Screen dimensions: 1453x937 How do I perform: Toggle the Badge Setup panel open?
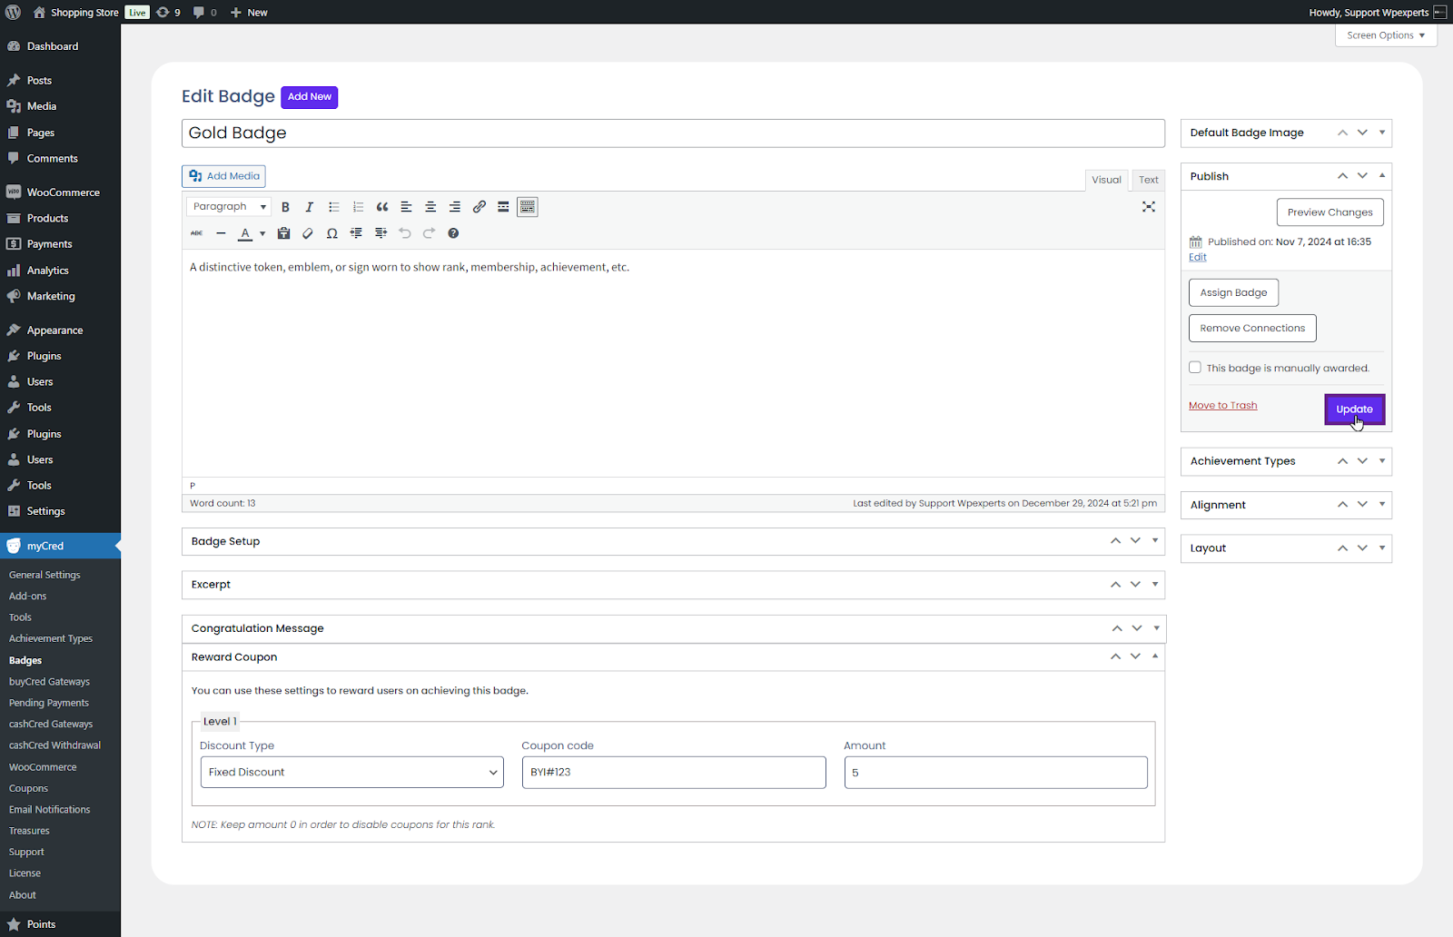[x=1155, y=541]
